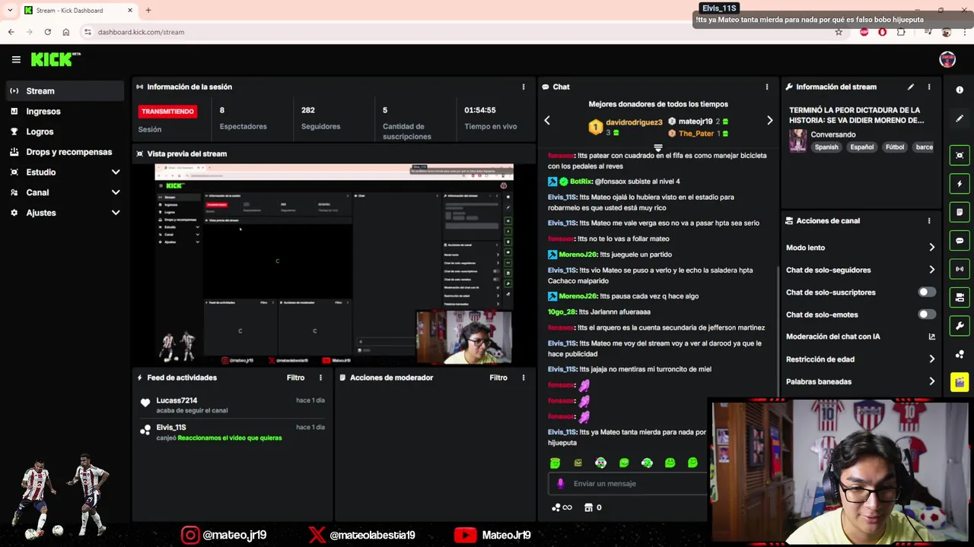The height and width of the screenshot is (547, 974).
Task: Open Reaccionamos el video que quieras reward link
Action: 230,438
